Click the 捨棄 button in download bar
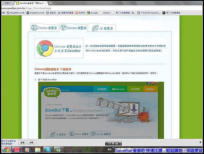 click(x=31, y=142)
